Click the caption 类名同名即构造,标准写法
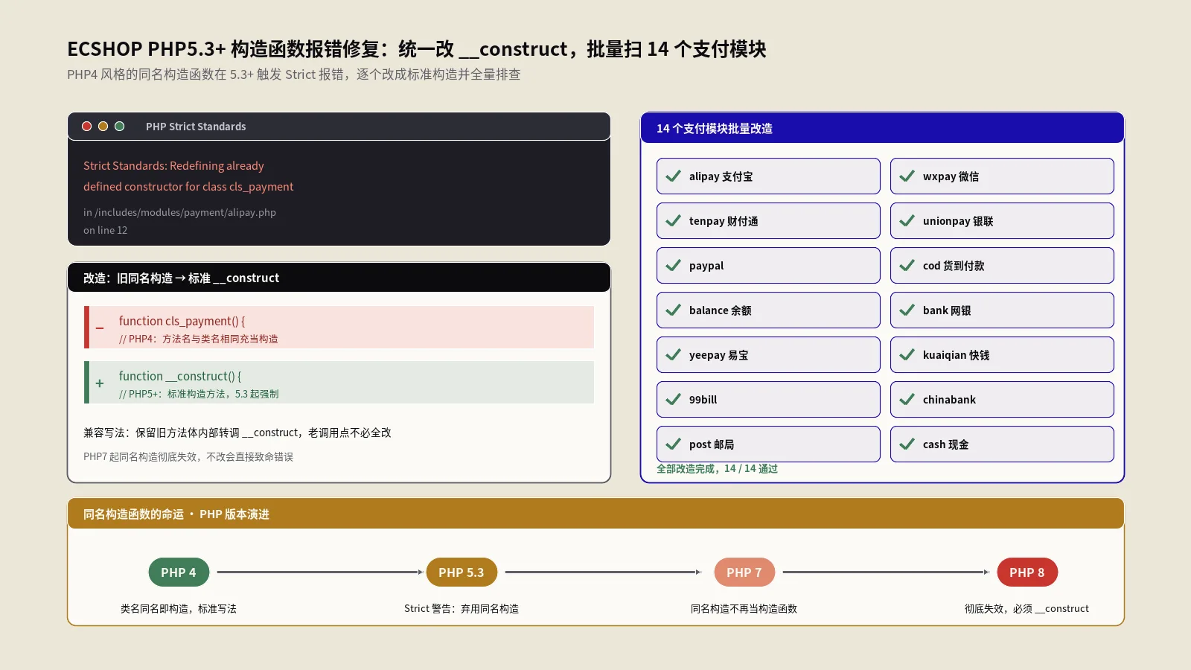This screenshot has height=670, width=1191. pos(179,608)
